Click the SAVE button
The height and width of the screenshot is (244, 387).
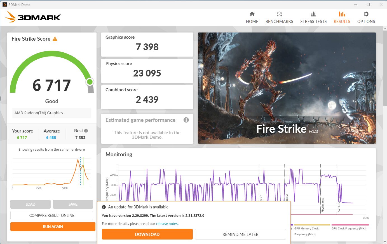pyautogui.click(x=73, y=204)
